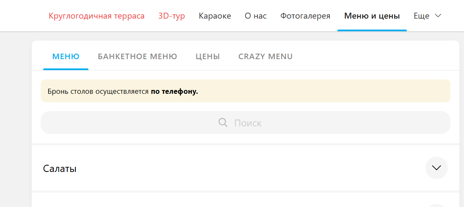
Task: Expand Салаты with the chevron button
Action: (436, 168)
